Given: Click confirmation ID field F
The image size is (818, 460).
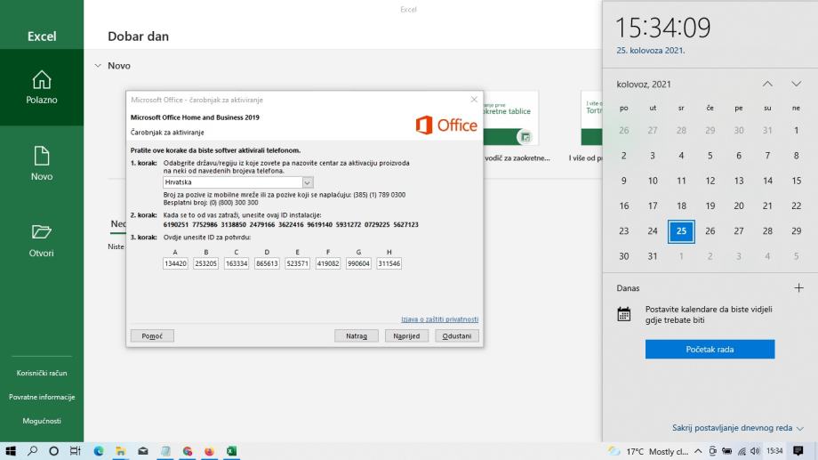Looking at the screenshot, I should [327, 263].
